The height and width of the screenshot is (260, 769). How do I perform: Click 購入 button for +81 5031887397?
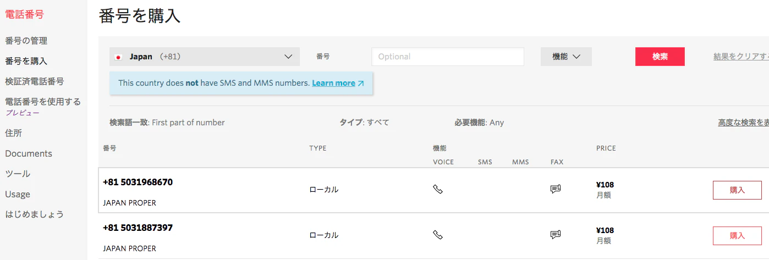(737, 236)
